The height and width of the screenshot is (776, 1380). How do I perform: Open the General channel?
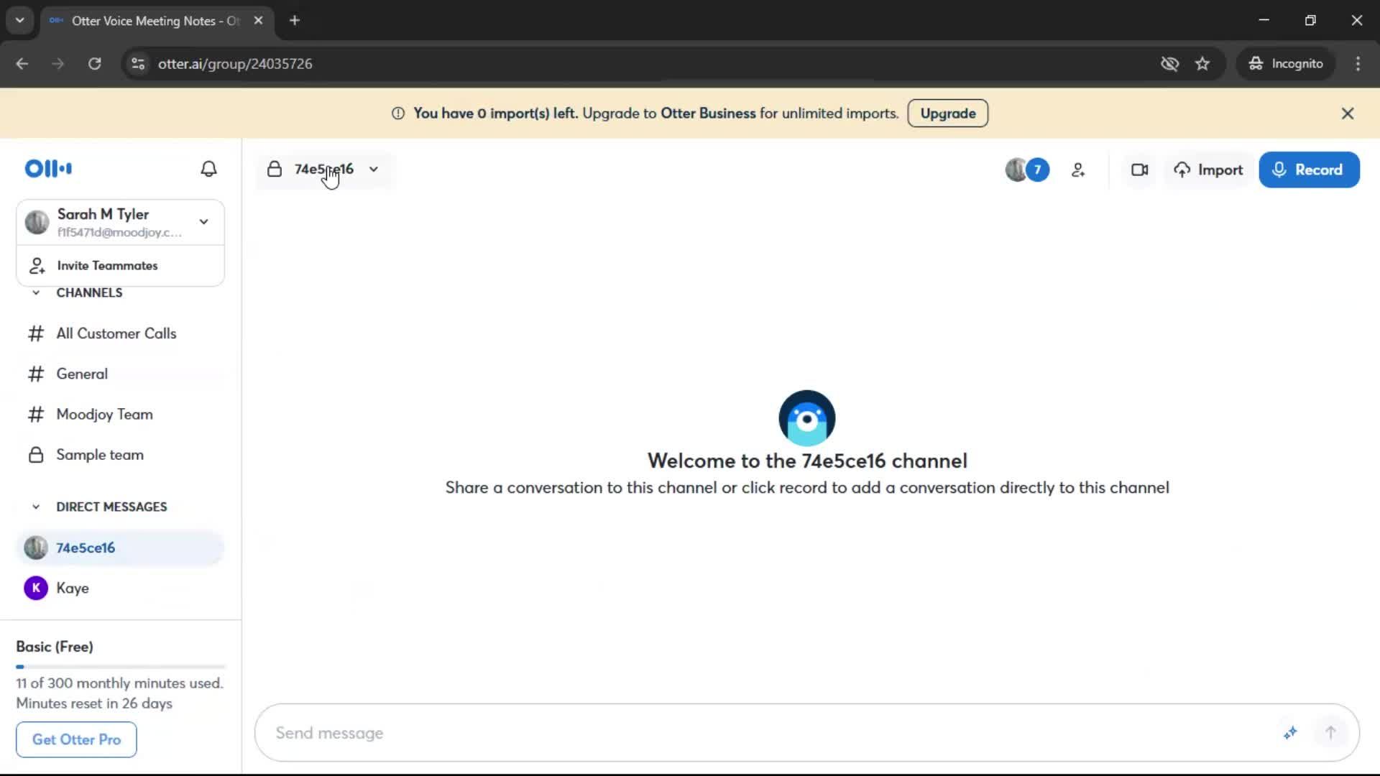pyautogui.click(x=121, y=374)
